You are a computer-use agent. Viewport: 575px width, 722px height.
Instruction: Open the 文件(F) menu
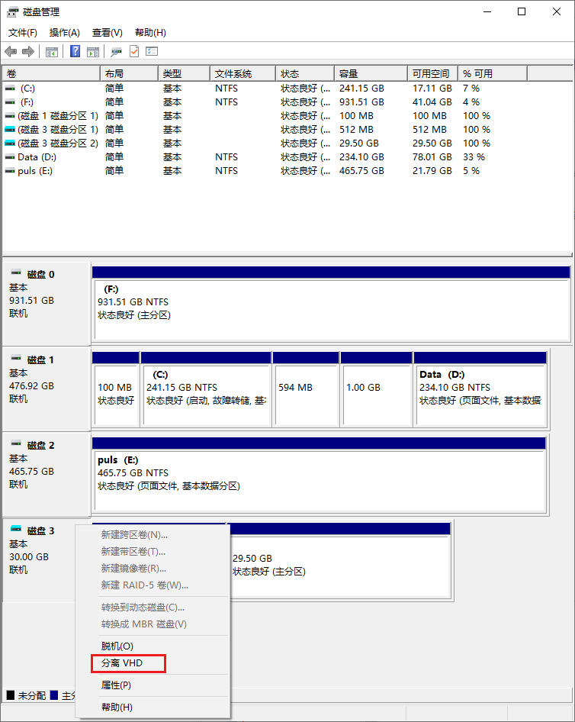23,33
